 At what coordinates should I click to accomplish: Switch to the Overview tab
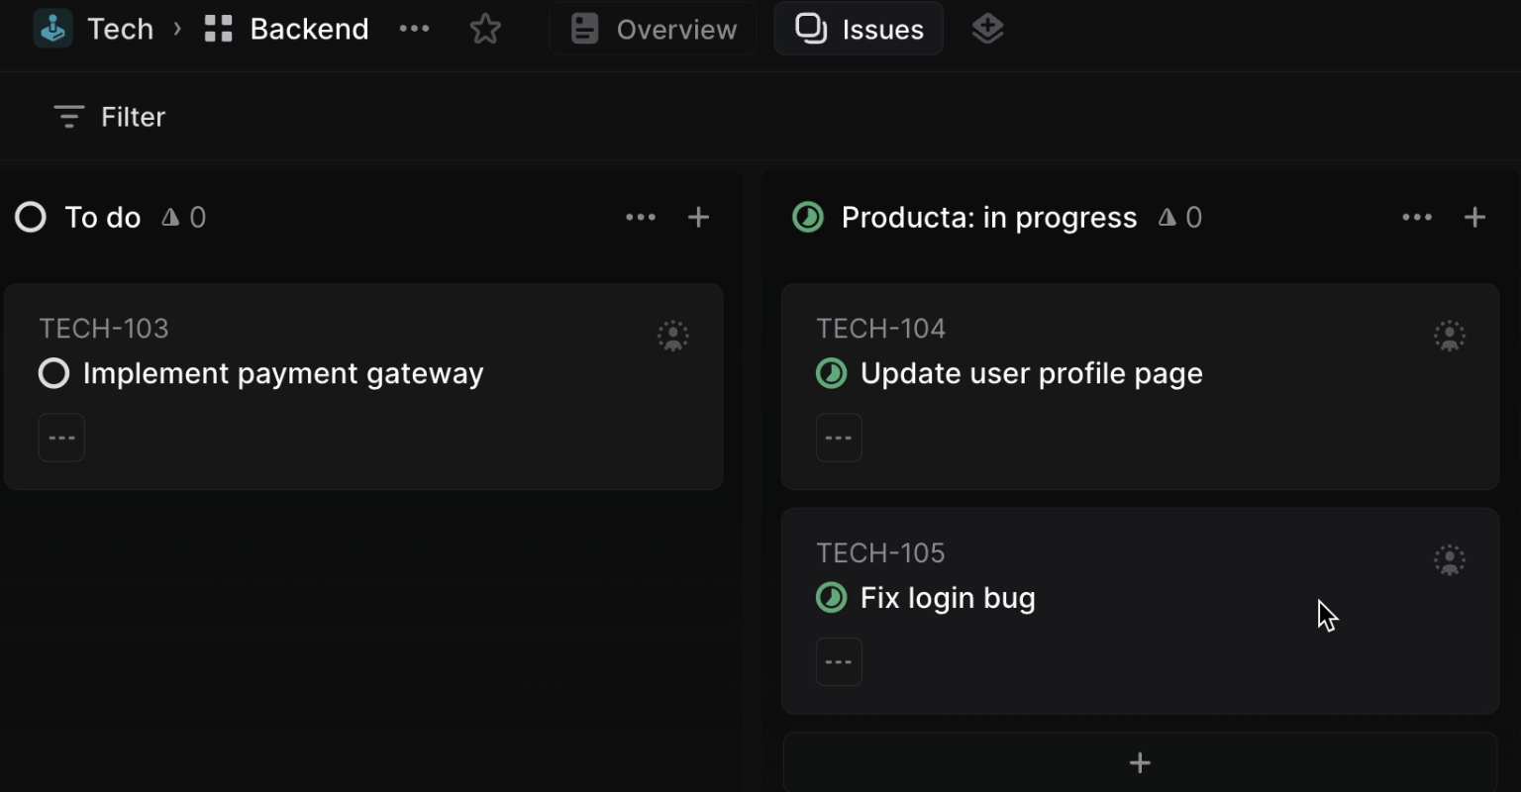click(654, 30)
